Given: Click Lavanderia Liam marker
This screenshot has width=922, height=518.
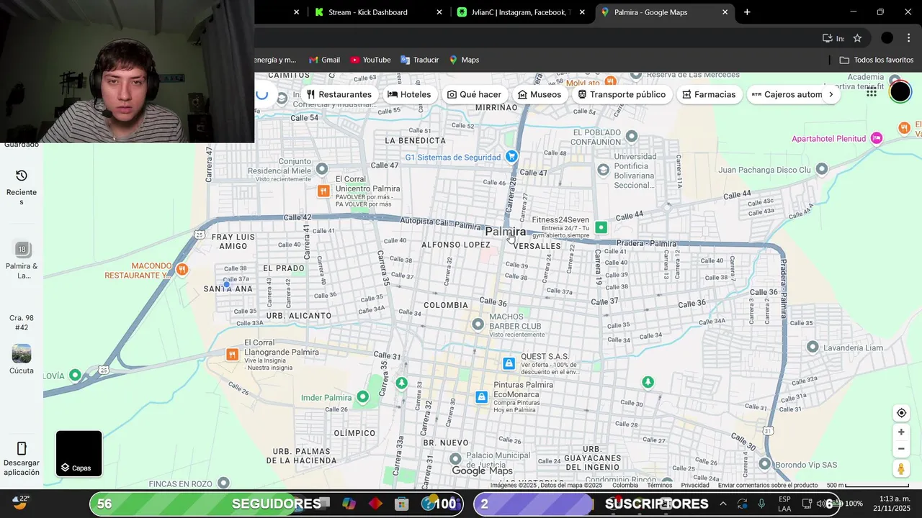Looking at the screenshot, I should (x=813, y=347).
